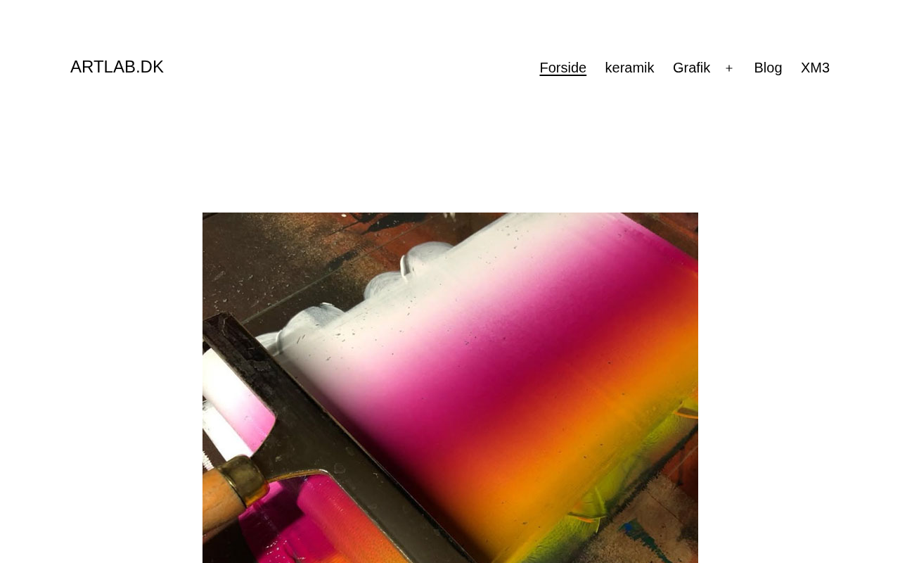Open the Forside menu item
Screen dimensions: 900x563
[x=562, y=68]
